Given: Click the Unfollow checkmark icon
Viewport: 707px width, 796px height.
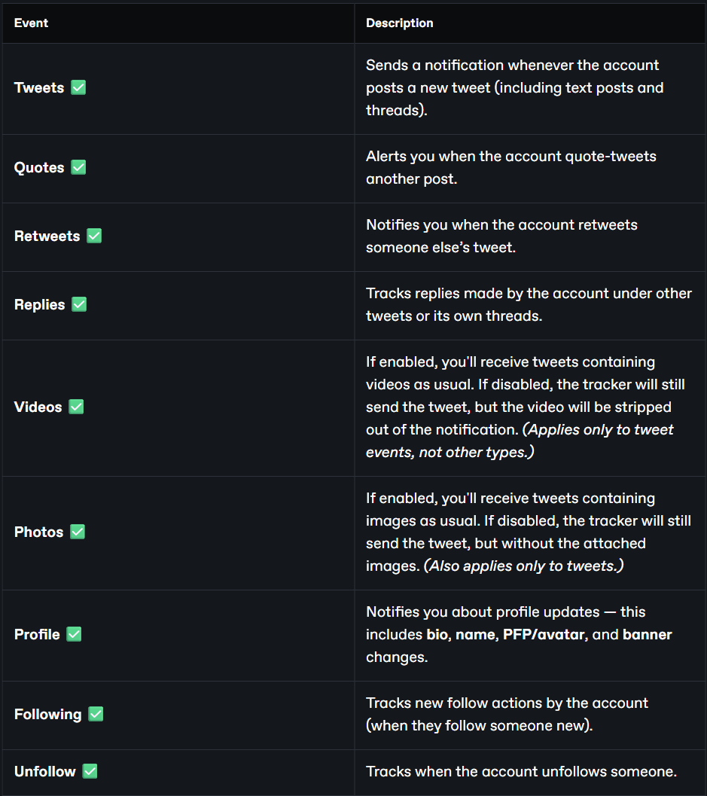Looking at the screenshot, I should click(90, 771).
